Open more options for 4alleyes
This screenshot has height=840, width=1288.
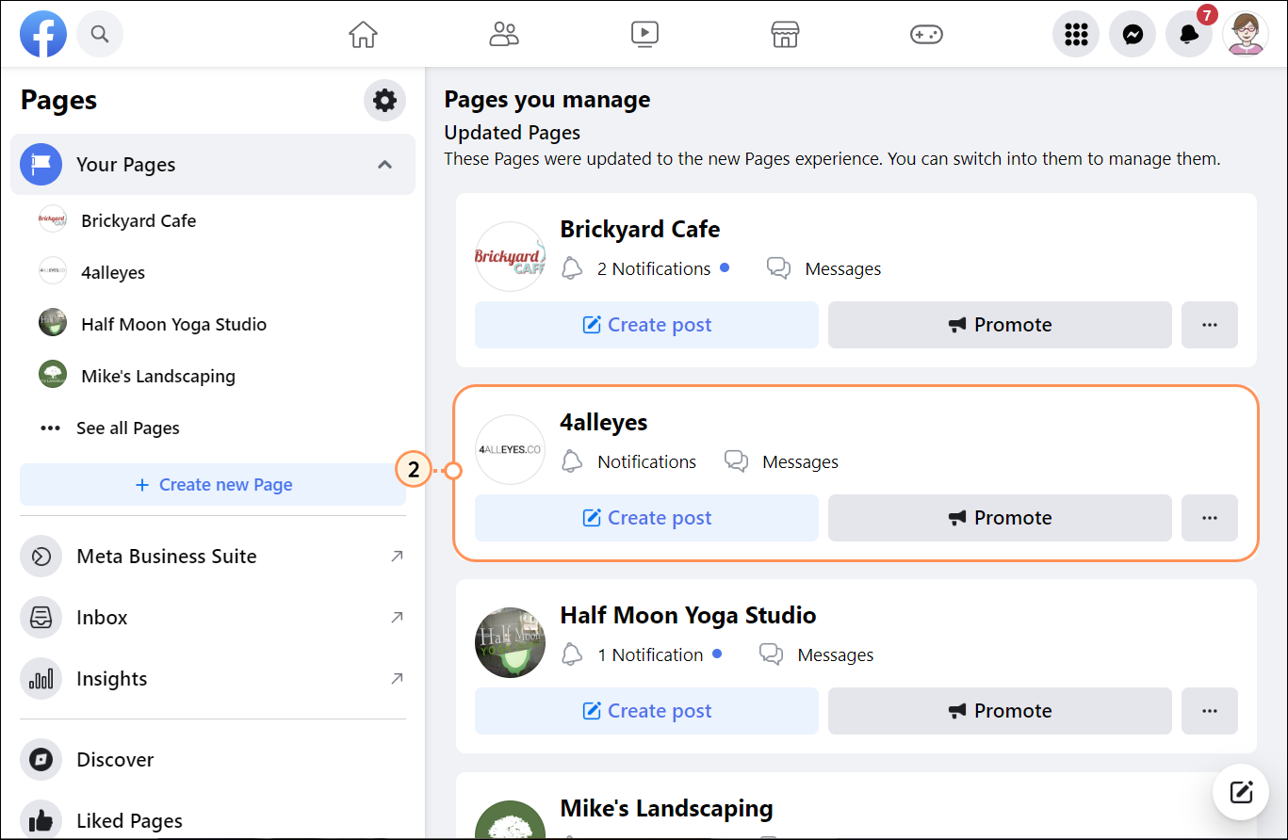(x=1210, y=518)
